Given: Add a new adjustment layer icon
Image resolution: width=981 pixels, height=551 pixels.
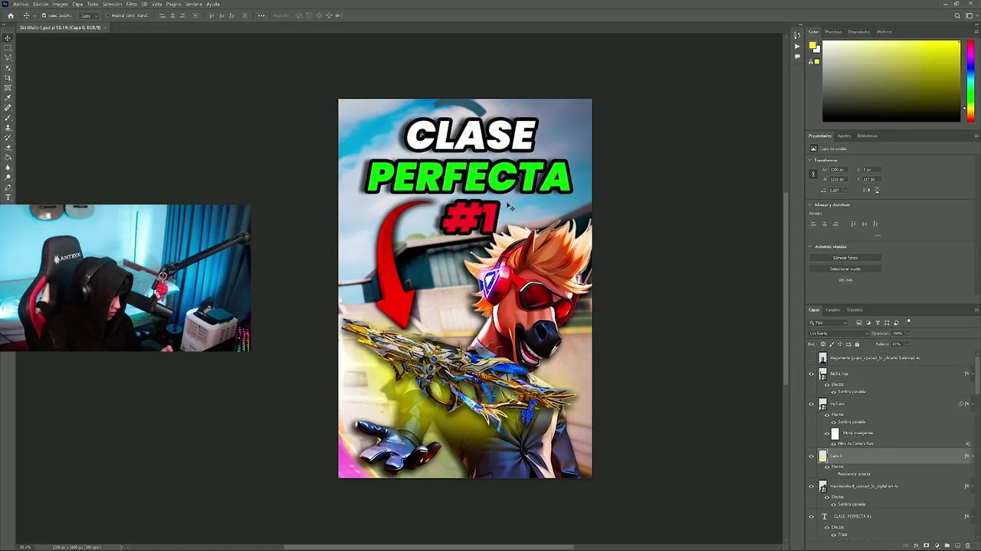Looking at the screenshot, I should pos(937,546).
